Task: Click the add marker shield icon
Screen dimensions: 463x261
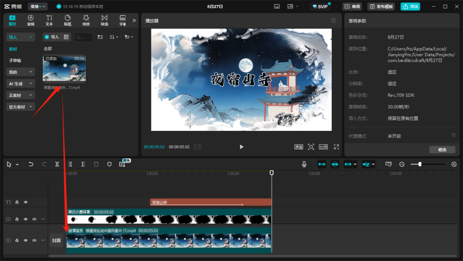Action: click(109, 164)
